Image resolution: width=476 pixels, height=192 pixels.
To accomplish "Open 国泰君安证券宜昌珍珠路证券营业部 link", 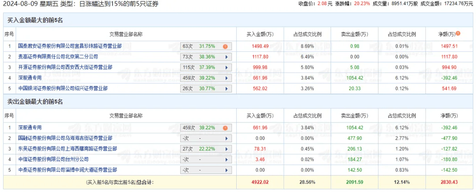I will (x=70, y=46).
